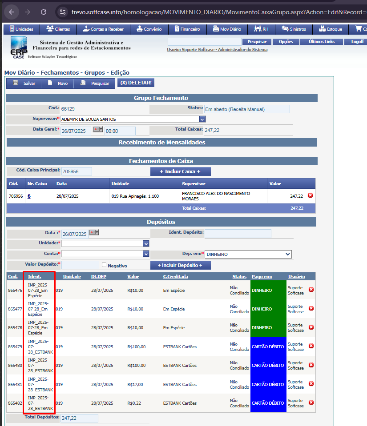Sort deposits by Pago em column header
The width and height of the screenshot is (367, 426).
(x=262, y=277)
